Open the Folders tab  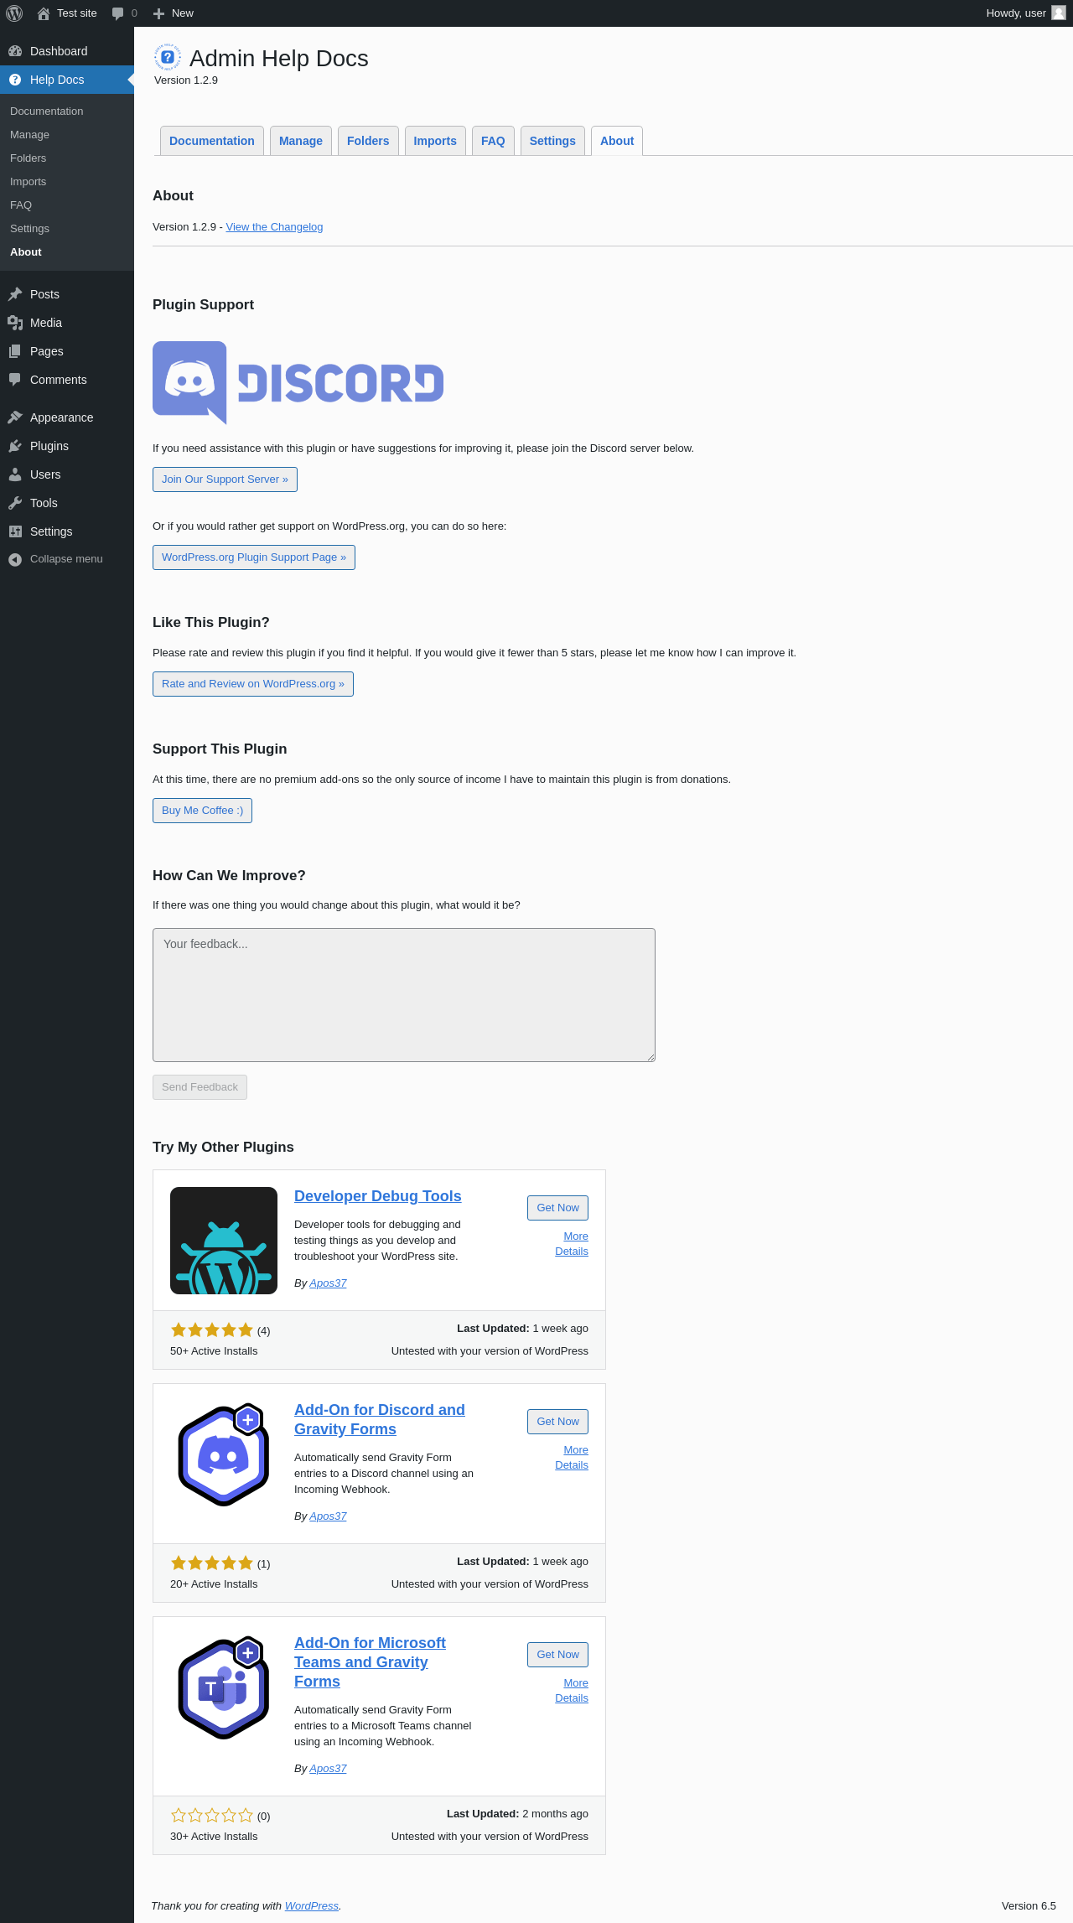click(x=368, y=141)
